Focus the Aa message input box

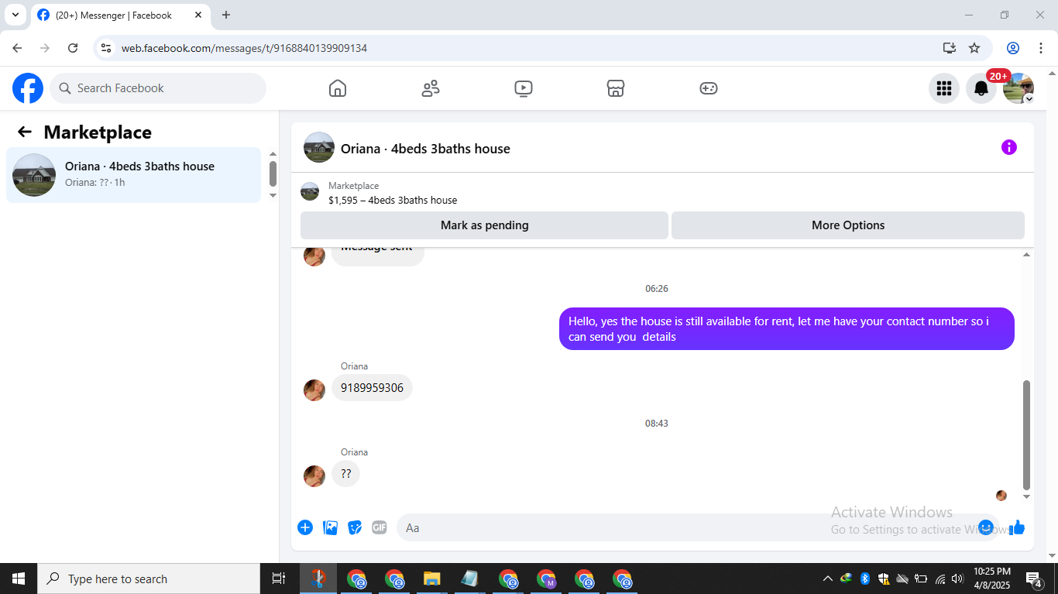click(686, 527)
